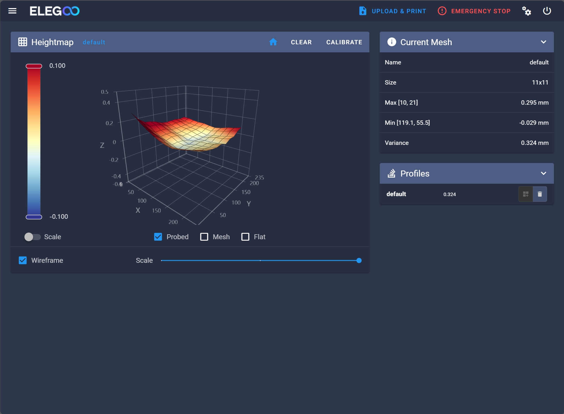Toggle the Scale switch under the color bar

[x=32, y=237]
